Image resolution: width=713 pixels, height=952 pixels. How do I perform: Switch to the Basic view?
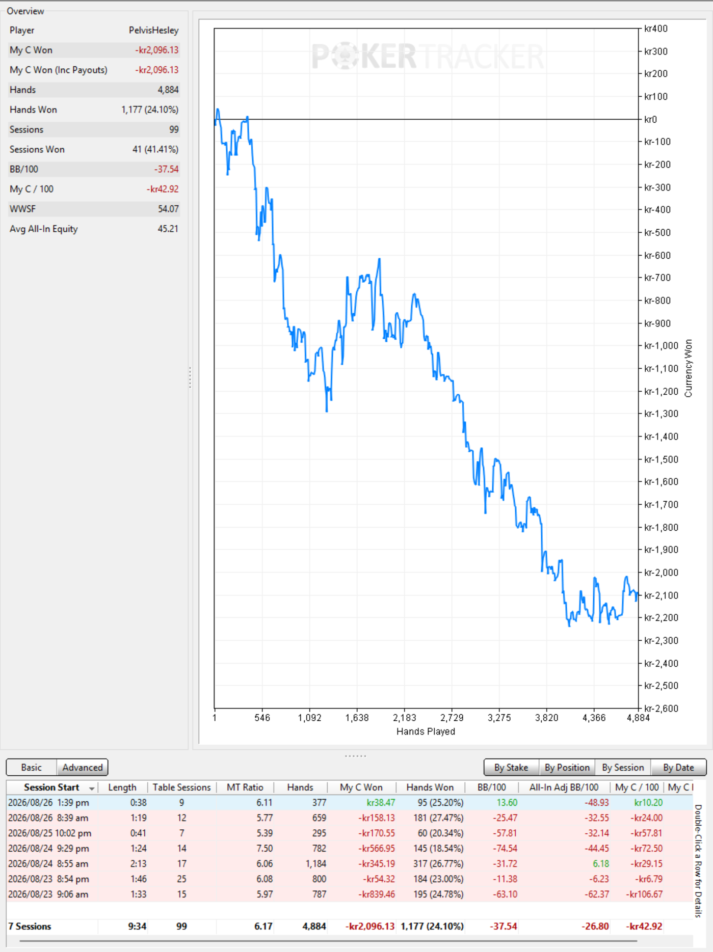pos(32,768)
